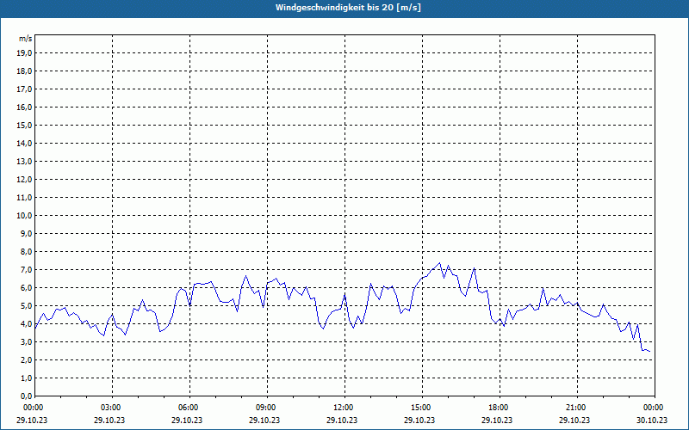The width and height of the screenshot is (689, 430).
Task: Choose the 2,0 y-axis value label
Action: tap(27, 360)
